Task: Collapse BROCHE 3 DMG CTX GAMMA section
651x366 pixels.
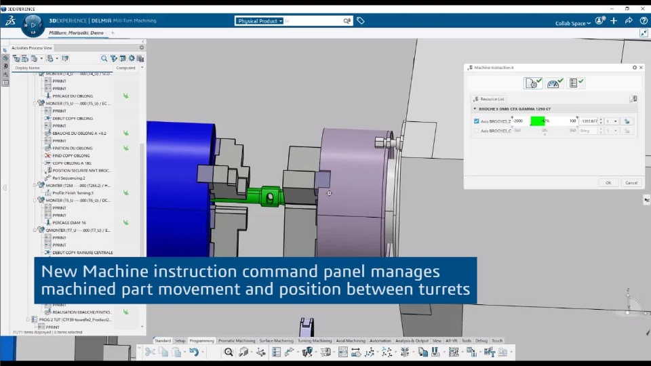Action: point(475,108)
